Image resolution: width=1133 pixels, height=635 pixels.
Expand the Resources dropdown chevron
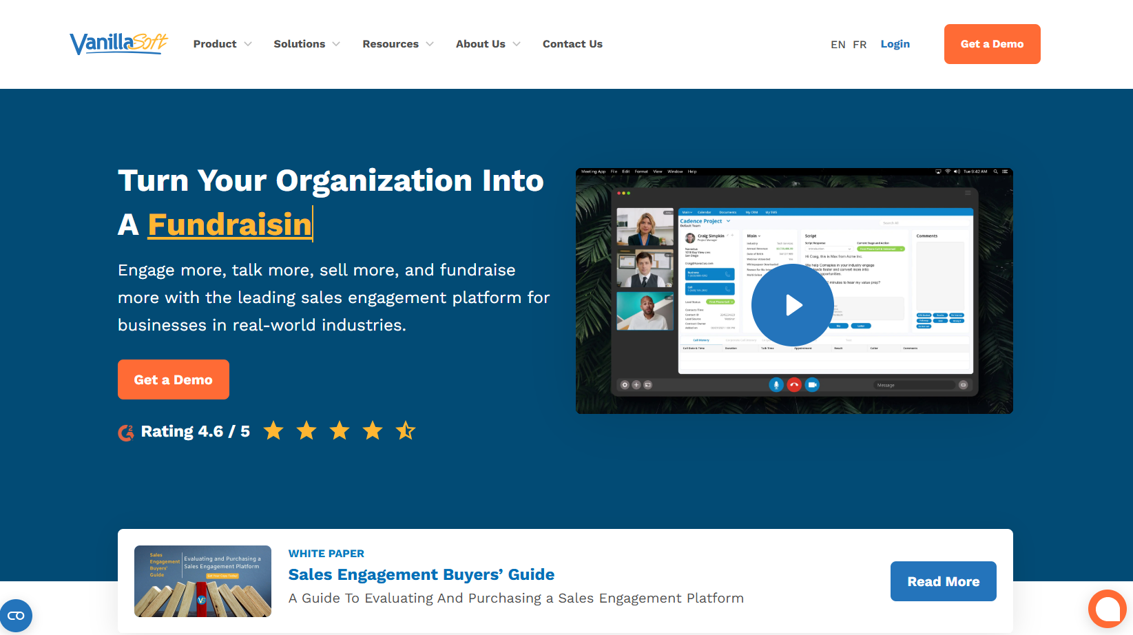click(430, 44)
